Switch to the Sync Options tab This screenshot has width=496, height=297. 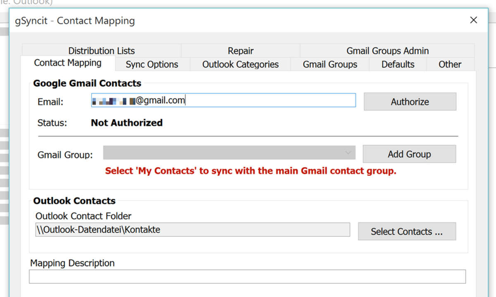(x=152, y=64)
